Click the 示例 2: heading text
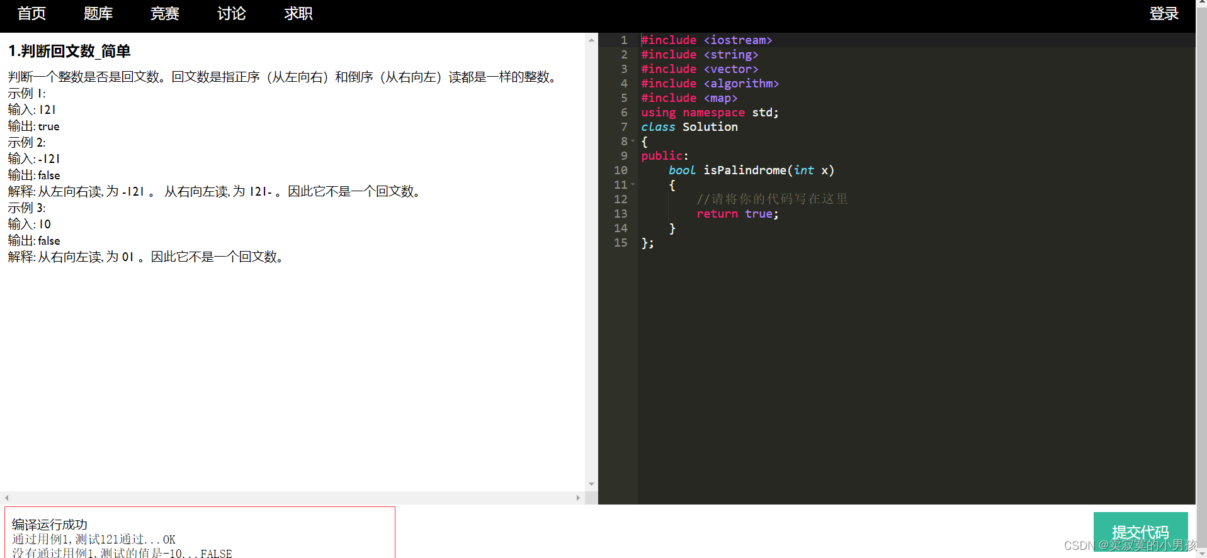Screen dimensions: 1207x558 click(26, 142)
